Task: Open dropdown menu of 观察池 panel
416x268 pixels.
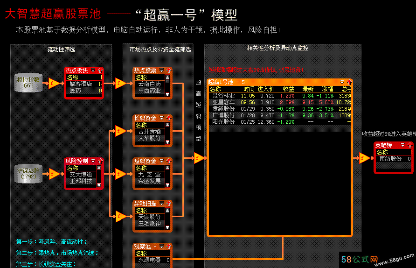Action: 161,247
